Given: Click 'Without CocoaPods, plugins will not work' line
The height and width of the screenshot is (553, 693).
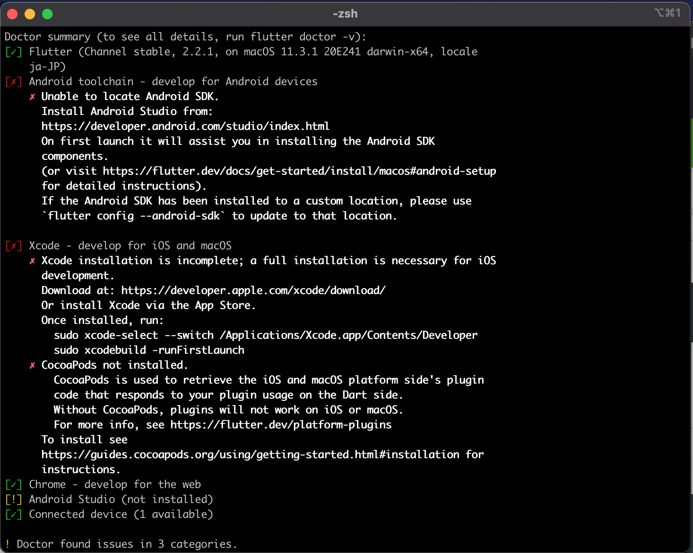Looking at the screenshot, I should (228, 410).
